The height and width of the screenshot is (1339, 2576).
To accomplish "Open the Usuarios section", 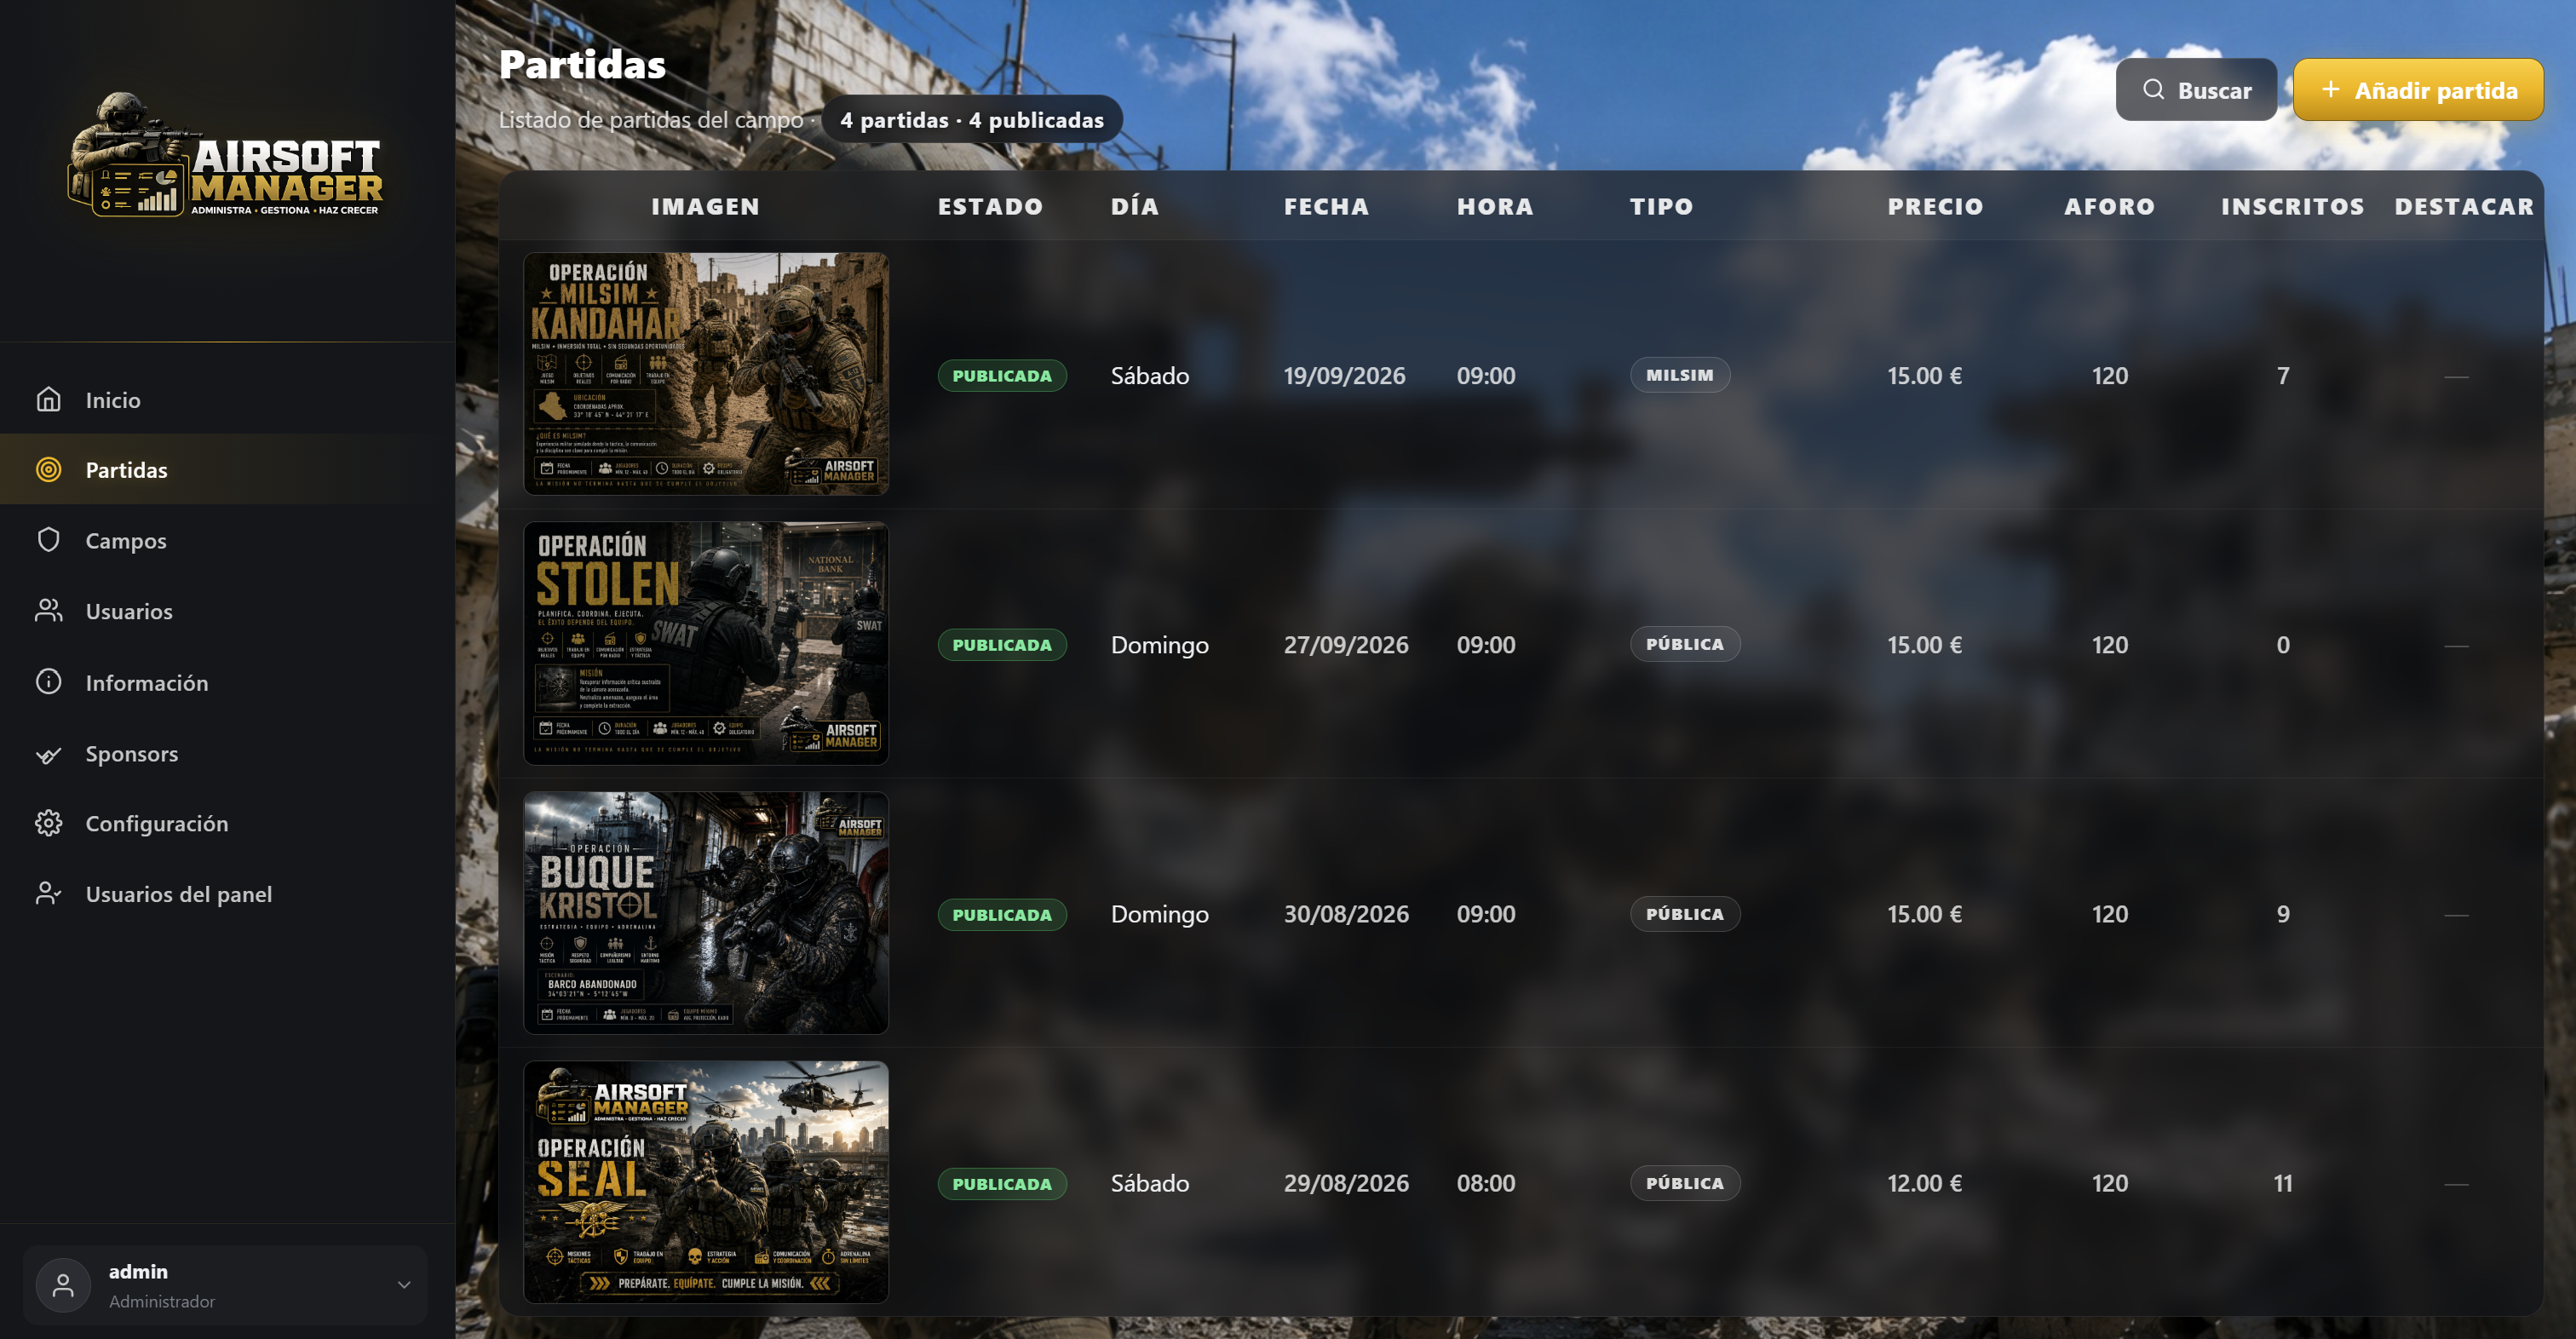I will click(x=228, y=611).
